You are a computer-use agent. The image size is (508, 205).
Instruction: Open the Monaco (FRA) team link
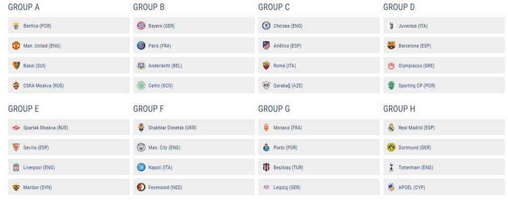(288, 128)
